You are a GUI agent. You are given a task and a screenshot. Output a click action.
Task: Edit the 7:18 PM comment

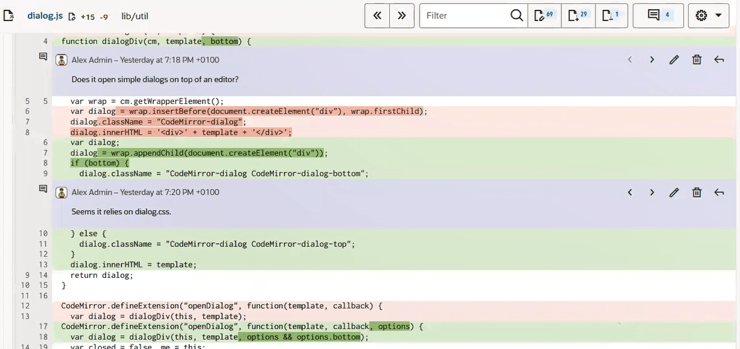674,60
